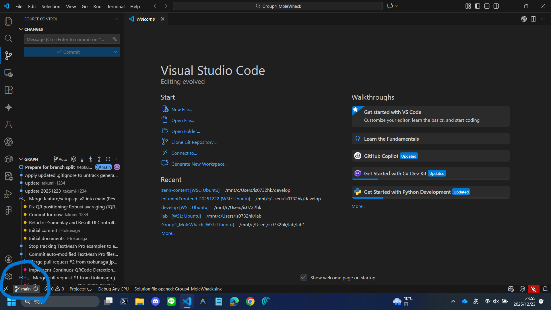Viewport: 551px width, 310px height.
Task: Open the Copilot chat dropdown chevron
Action: click(396, 6)
